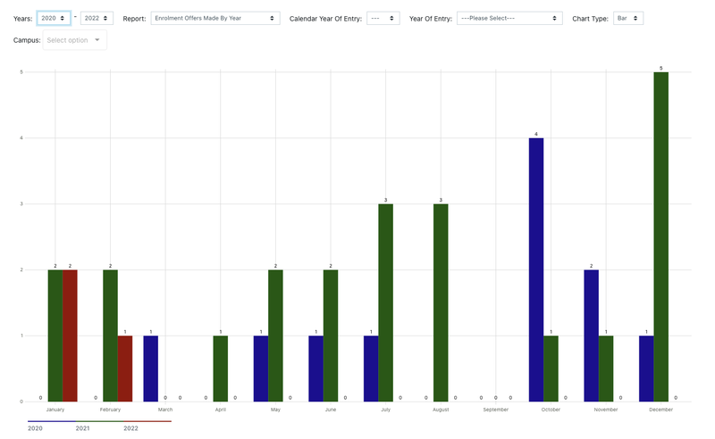This screenshot has width=715, height=439.
Task: Expand the Report dropdown
Action: point(214,18)
